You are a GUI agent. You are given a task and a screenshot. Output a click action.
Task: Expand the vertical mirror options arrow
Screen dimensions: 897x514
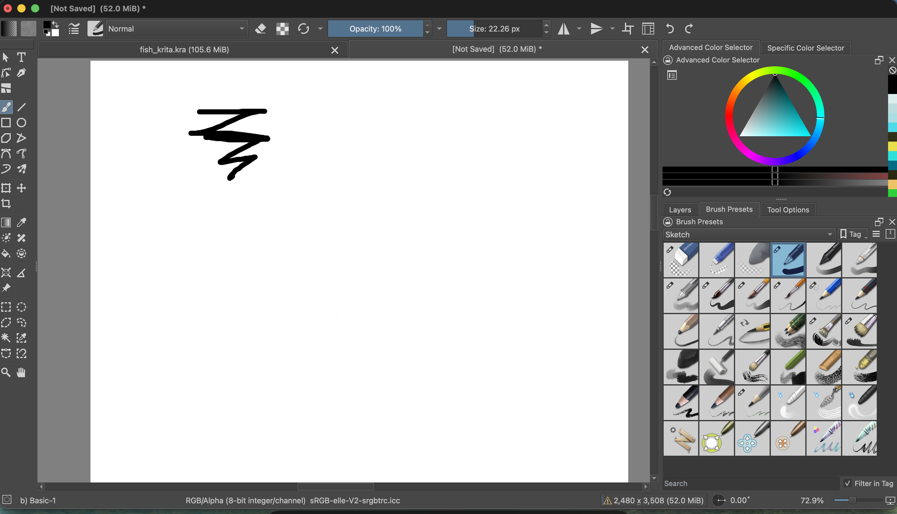click(x=612, y=29)
